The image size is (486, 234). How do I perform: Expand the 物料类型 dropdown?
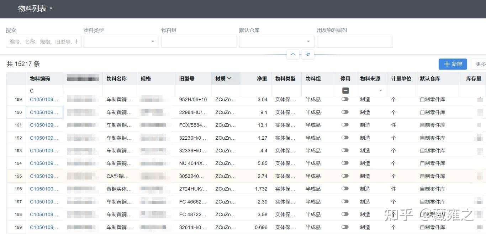pyautogui.click(x=121, y=42)
